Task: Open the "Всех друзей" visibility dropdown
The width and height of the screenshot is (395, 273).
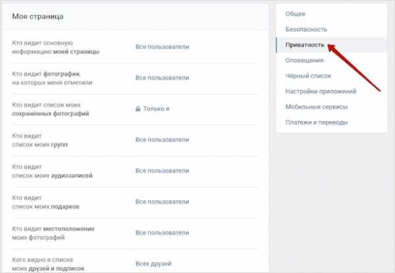Action: click(153, 264)
